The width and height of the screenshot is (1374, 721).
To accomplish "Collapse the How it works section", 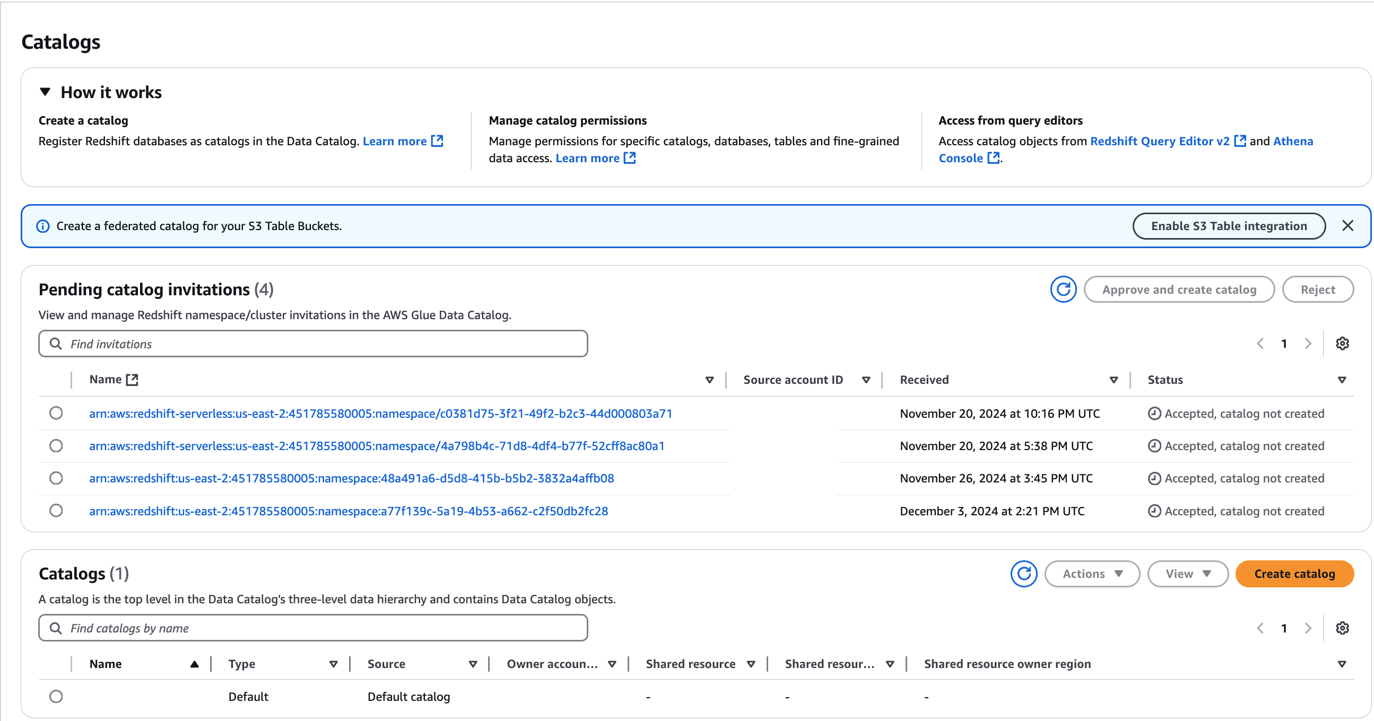I will tap(45, 92).
